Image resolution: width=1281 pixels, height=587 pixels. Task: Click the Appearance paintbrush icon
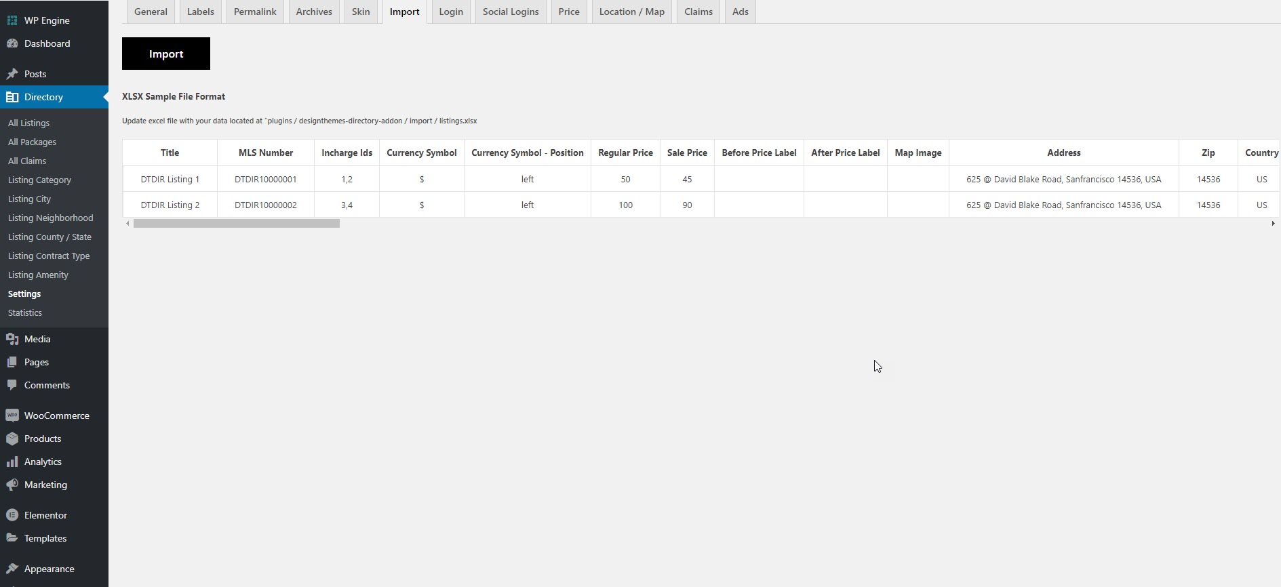click(12, 569)
